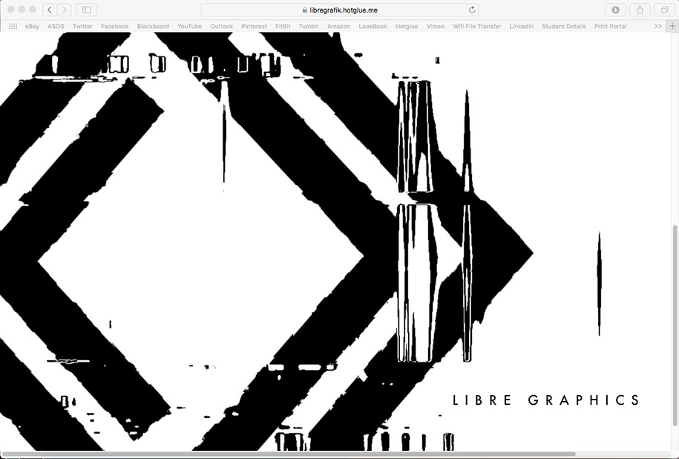The width and height of the screenshot is (679, 459).
Task: Go to the Hotglue bookmark
Action: click(407, 26)
